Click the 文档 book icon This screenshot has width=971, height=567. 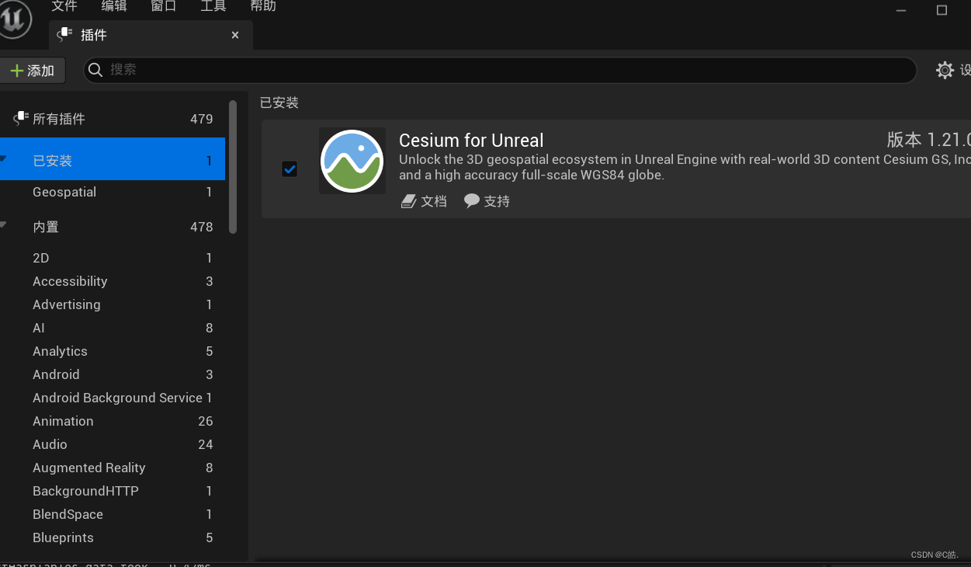point(408,201)
